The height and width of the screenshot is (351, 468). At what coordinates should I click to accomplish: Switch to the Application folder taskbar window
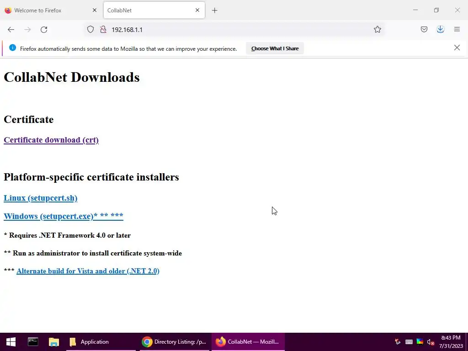(x=101, y=342)
